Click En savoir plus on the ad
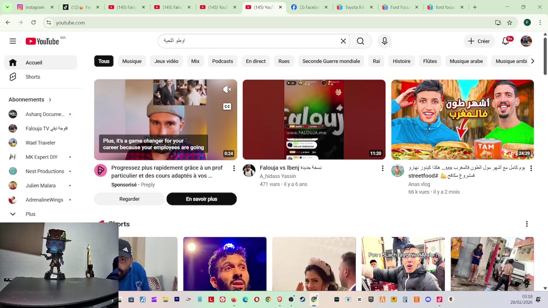 (201, 199)
